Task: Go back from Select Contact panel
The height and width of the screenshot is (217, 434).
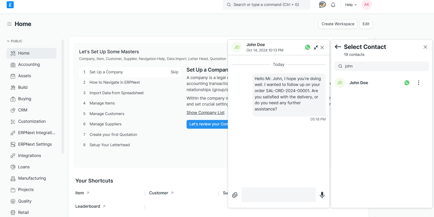Action: pos(338,47)
